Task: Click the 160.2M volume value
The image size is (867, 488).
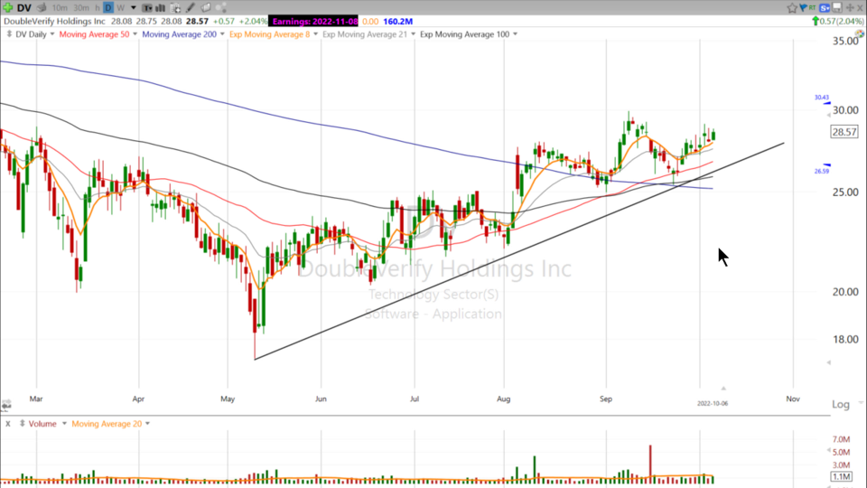Action: (x=397, y=22)
